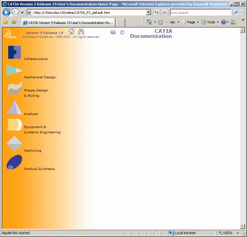Click the Home toolbar icon

tap(149, 22)
